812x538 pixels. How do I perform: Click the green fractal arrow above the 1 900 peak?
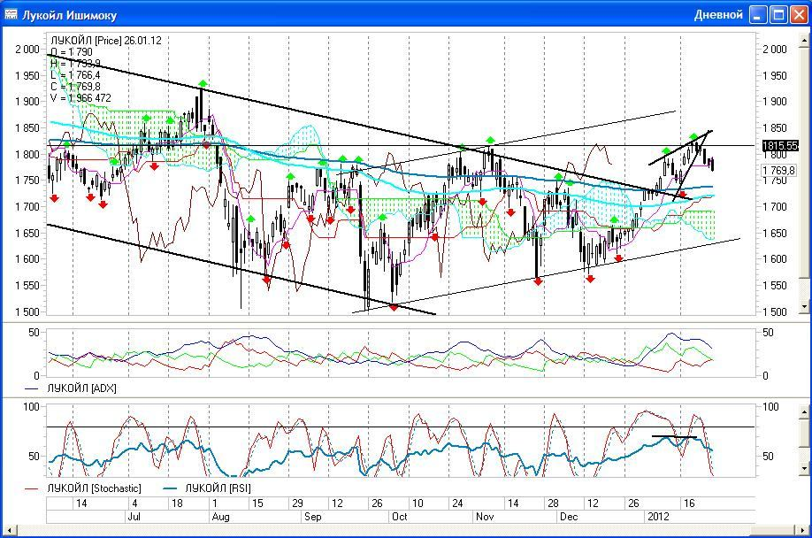click(x=203, y=83)
